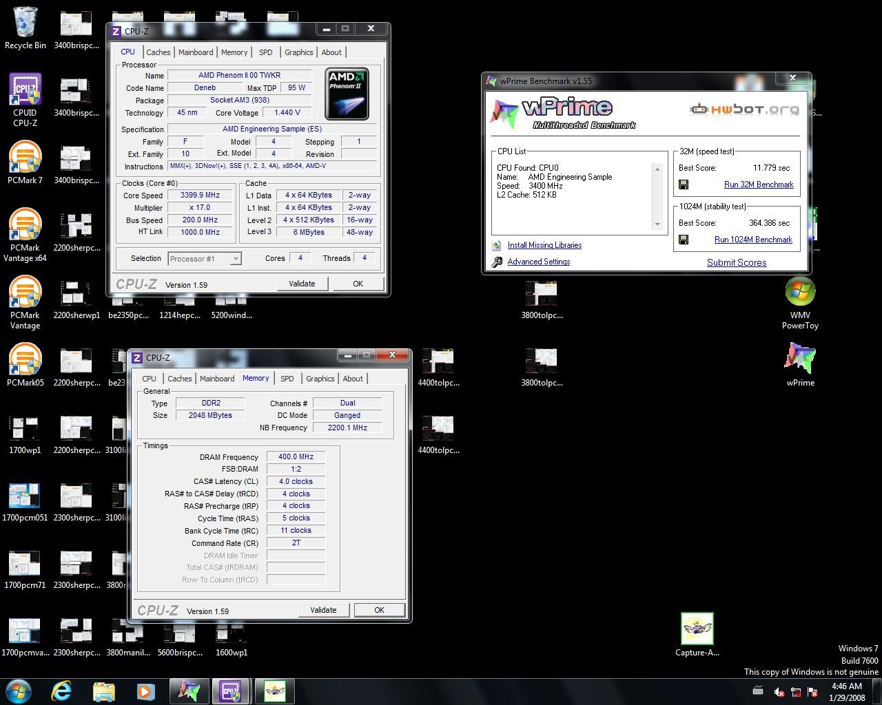
Task: Click the AMD Phenom II processor logo
Action: (x=347, y=94)
